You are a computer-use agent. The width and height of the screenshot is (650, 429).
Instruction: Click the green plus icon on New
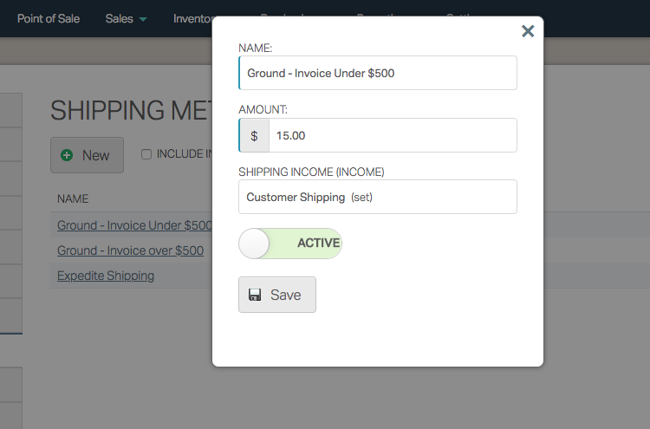pos(67,155)
